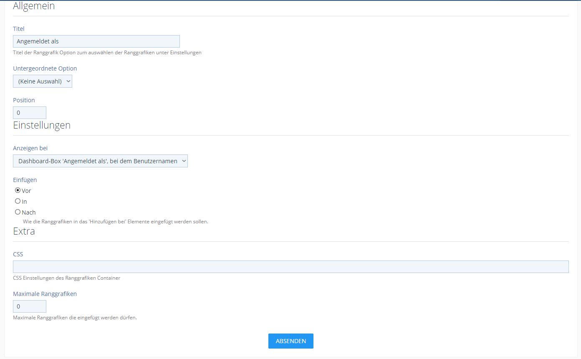581x359 pixels.
Task: Click the Titel text field
Action: click(96, 41)
